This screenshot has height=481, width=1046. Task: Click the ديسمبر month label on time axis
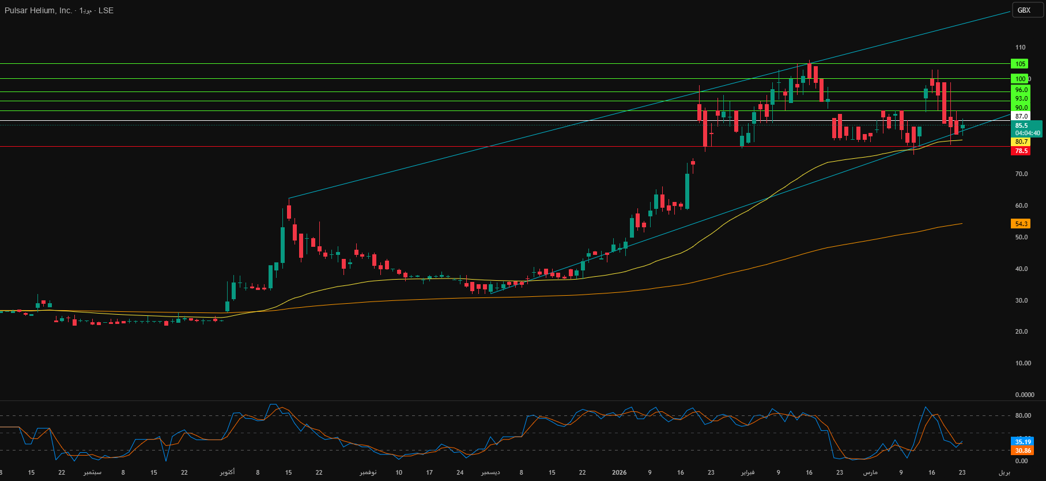pyautogui.click(x=490, y=472)
